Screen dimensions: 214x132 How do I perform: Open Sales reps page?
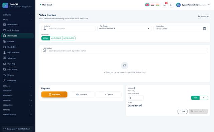point(18,58)
